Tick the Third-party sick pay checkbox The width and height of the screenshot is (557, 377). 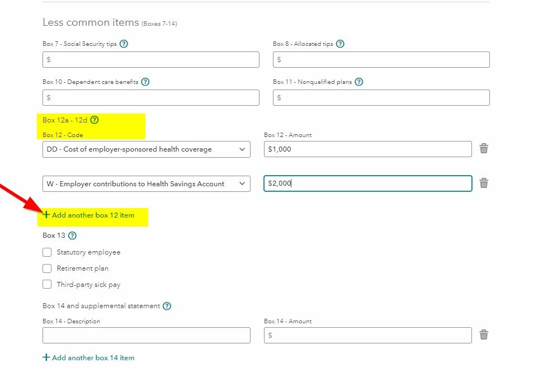pyautogui.click(x=47, y=284)
